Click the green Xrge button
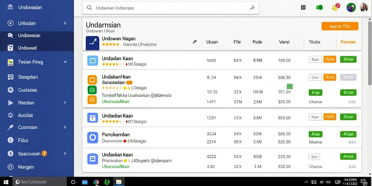The image size is (372, 186). click(315, 93)
